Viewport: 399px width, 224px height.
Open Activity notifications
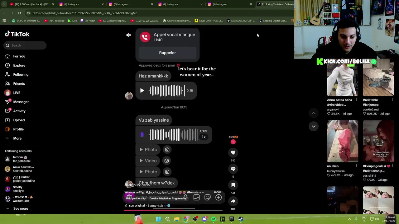click(19, 111)
